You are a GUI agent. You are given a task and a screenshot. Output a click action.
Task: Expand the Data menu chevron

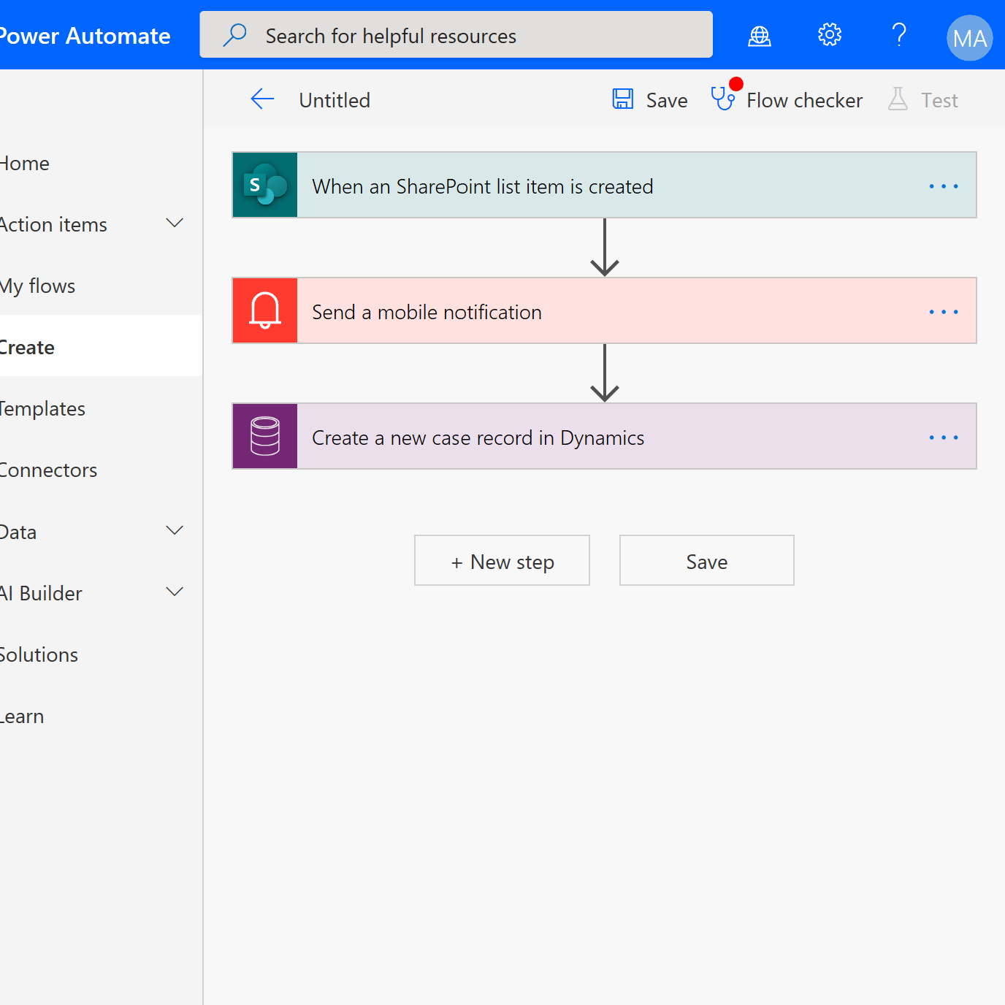tap(175, 531)
